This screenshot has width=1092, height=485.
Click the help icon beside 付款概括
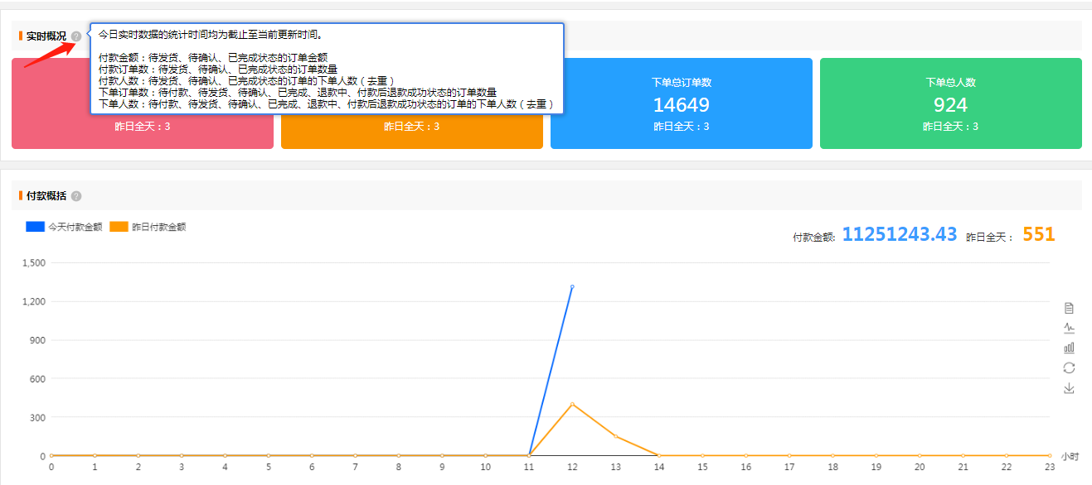76,196
